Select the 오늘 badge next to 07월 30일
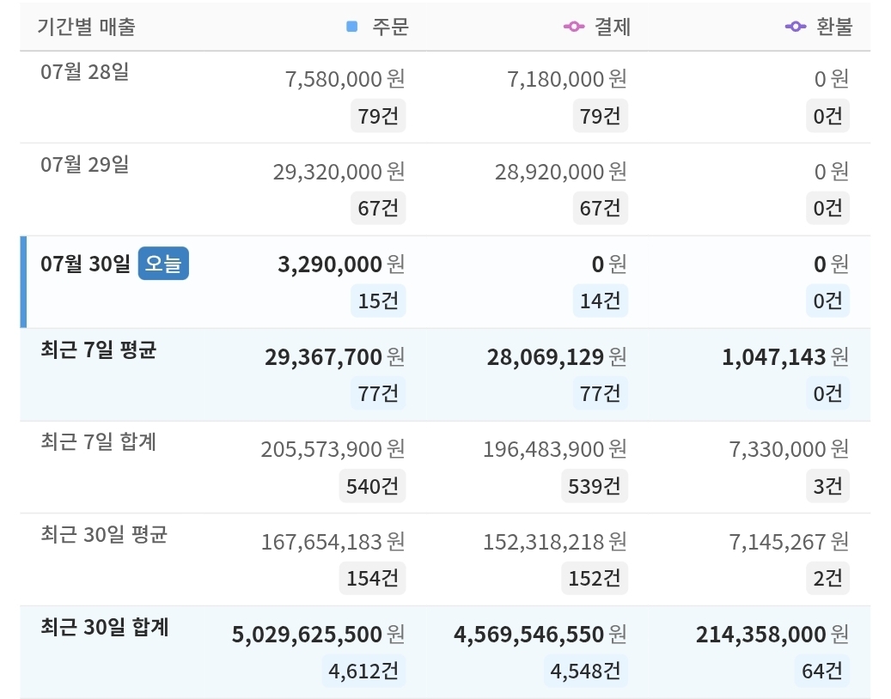Viewport: 891px width, 699px height. coord(163,264)
